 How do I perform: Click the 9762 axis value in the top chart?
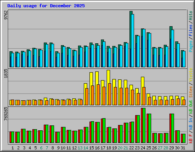coord(6,15)
